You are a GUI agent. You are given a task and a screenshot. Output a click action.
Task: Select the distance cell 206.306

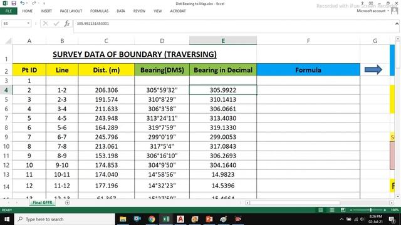107,90
